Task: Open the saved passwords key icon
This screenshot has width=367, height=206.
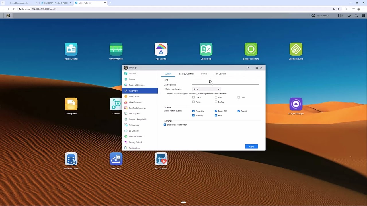Action: (x=334, y=9)
